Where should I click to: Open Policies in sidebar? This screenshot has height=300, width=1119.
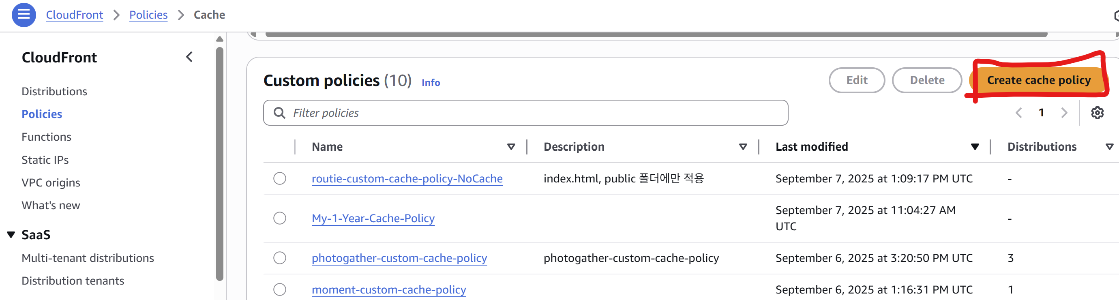(42, 114)
